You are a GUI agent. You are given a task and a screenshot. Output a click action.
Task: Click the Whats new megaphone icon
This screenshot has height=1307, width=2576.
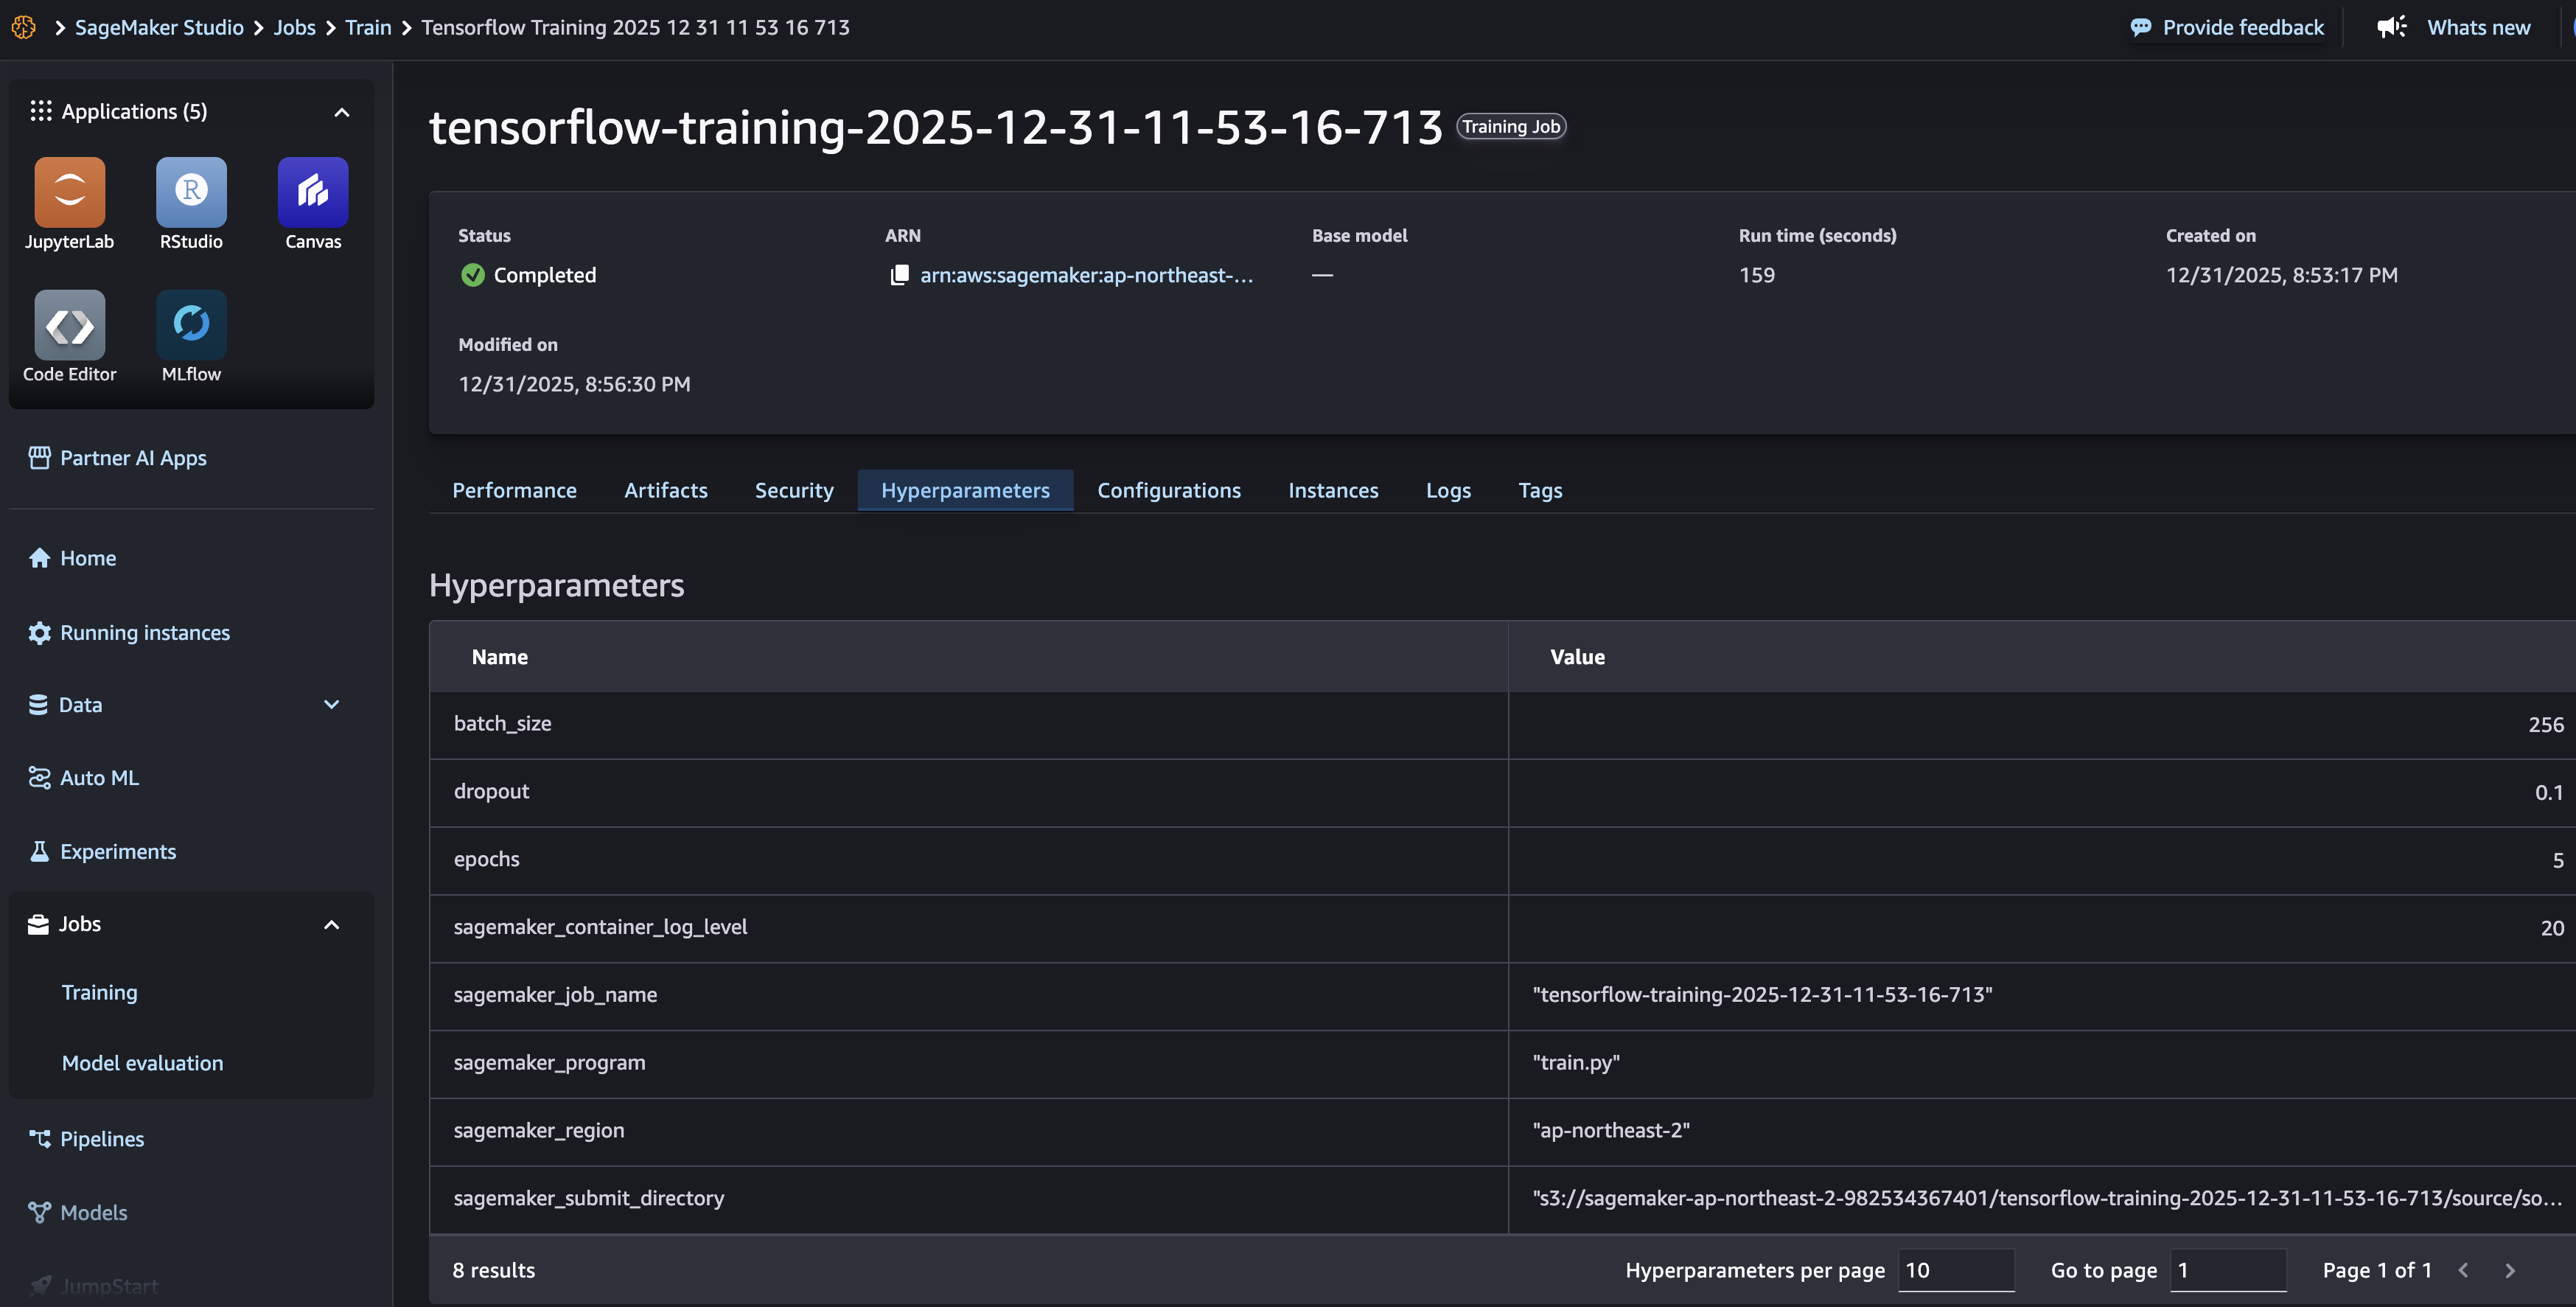pos(2391,27)
